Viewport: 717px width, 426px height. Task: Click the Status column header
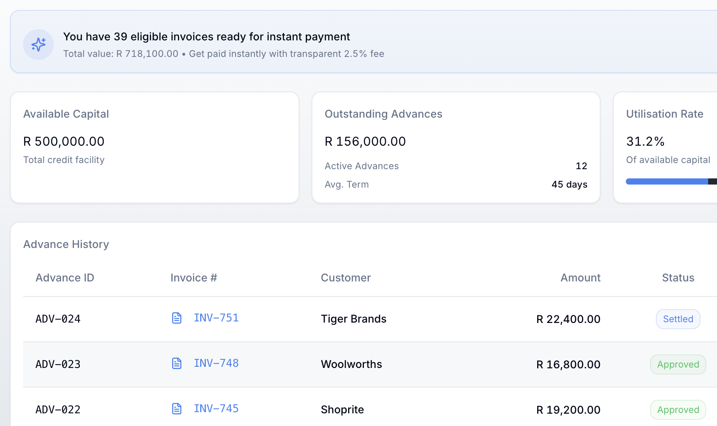click(x=678, y=278)
